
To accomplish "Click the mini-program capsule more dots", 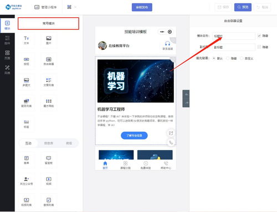I will click(162, 32).
